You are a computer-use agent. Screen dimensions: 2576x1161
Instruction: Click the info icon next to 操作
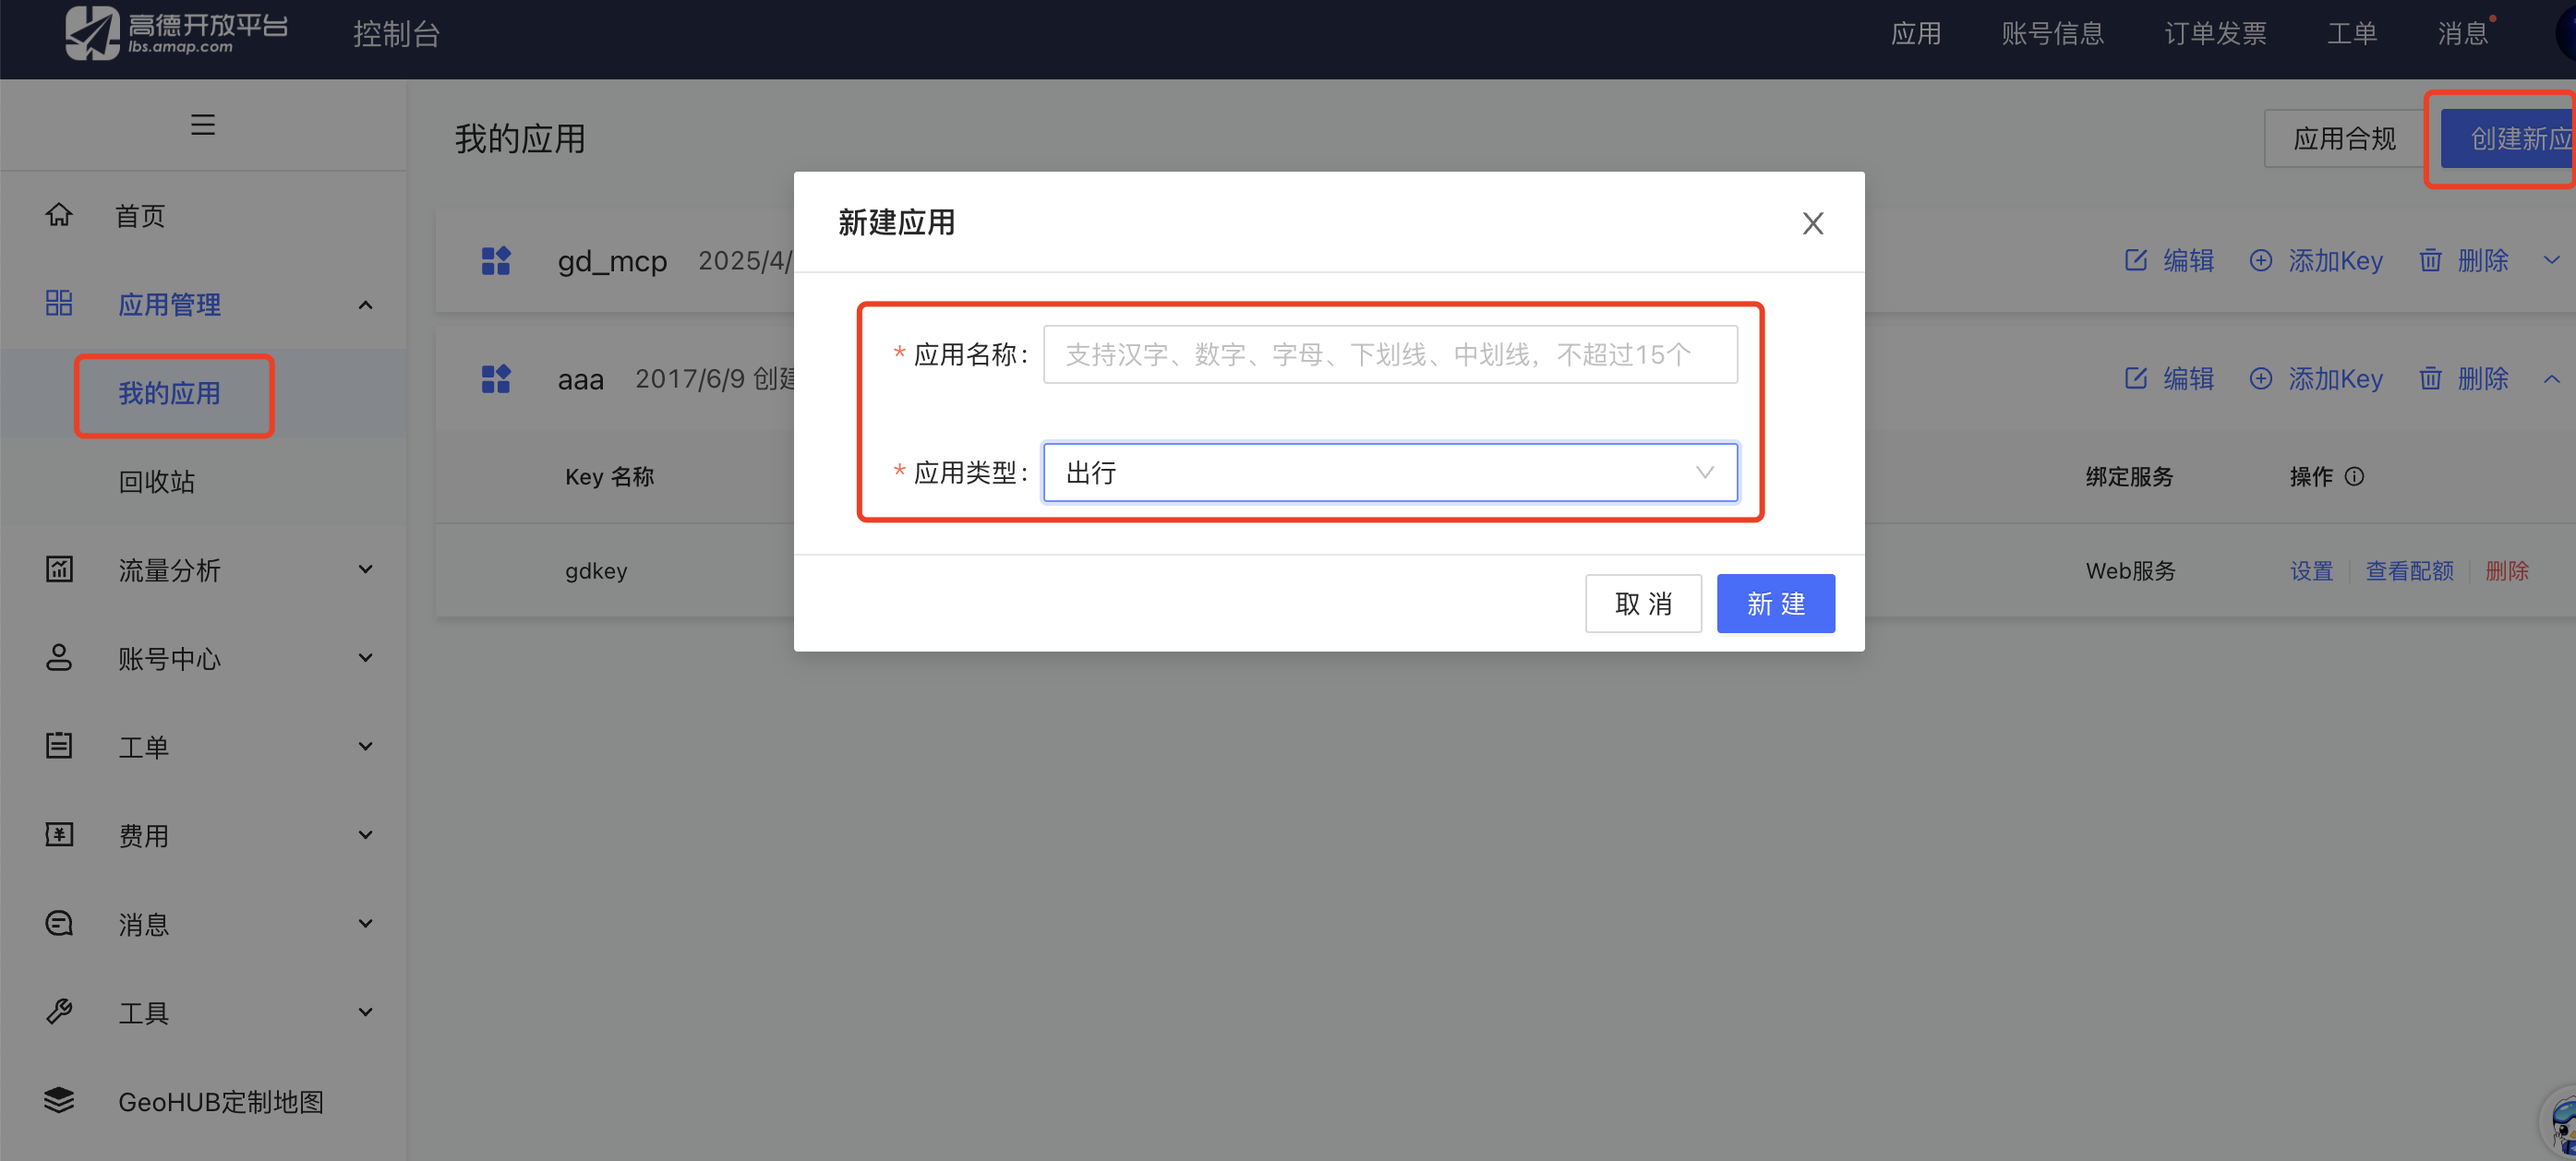[2354, 476]
